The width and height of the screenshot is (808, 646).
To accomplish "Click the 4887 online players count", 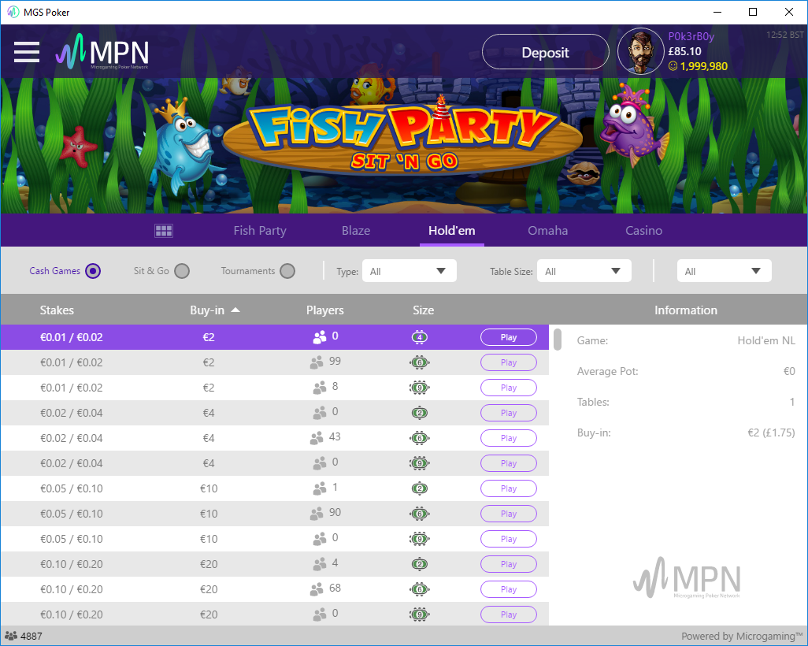I will coord(32,636).
